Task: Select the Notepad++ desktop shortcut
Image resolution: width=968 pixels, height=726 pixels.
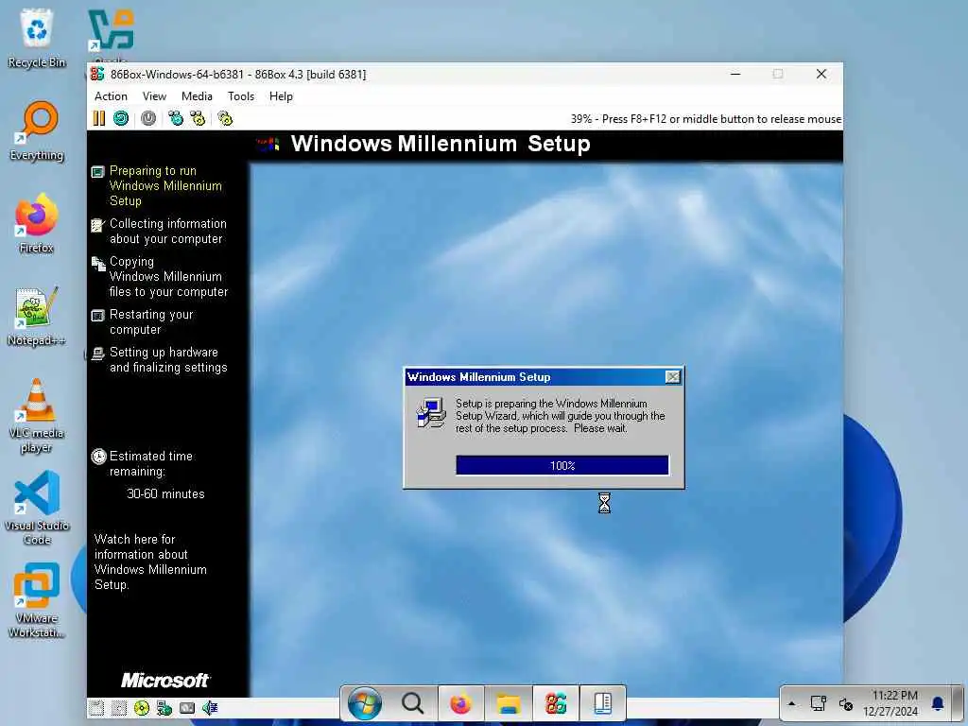Action: click(37, 316)
